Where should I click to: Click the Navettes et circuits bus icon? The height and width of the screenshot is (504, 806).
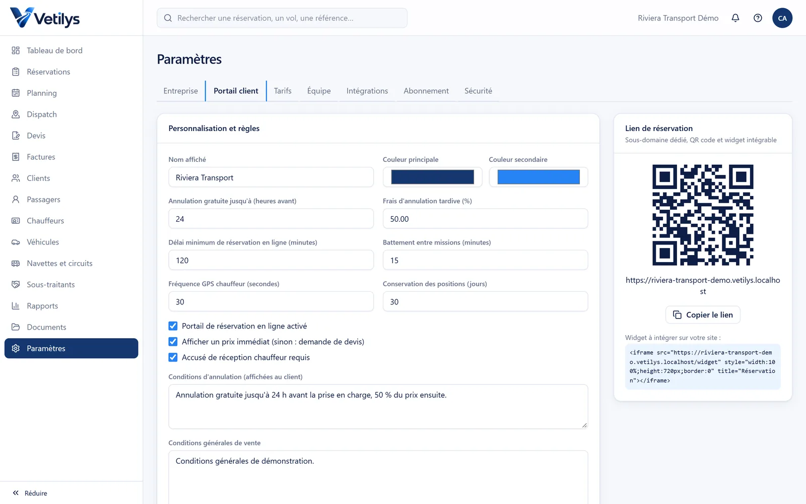pos(16,263)
